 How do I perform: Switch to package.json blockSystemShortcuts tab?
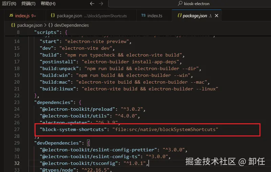[x=91, y=16]
